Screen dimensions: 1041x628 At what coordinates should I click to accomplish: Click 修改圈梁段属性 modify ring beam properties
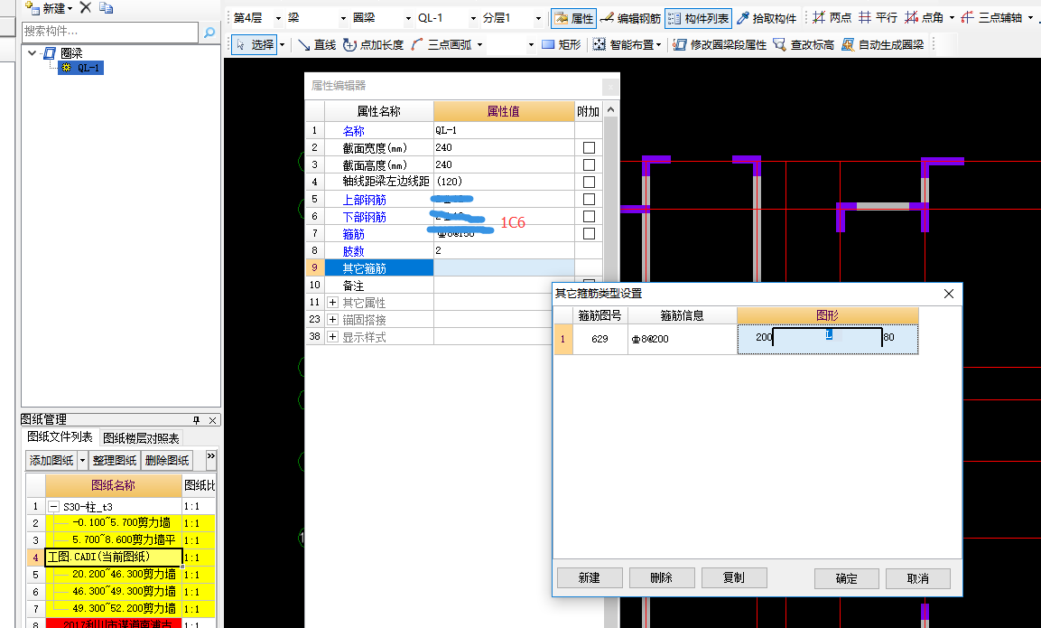tap(719, 44)
